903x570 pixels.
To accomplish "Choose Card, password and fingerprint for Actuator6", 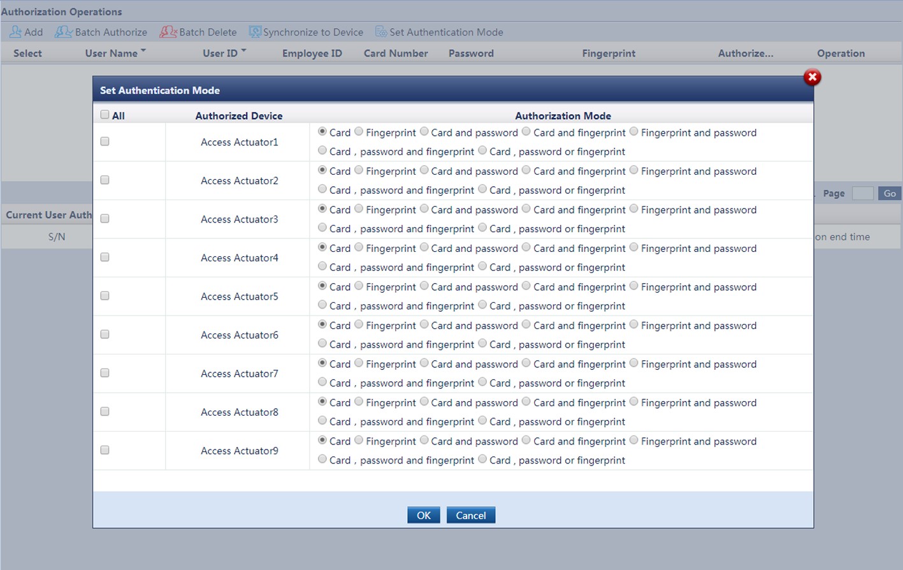I will (322, 343).
